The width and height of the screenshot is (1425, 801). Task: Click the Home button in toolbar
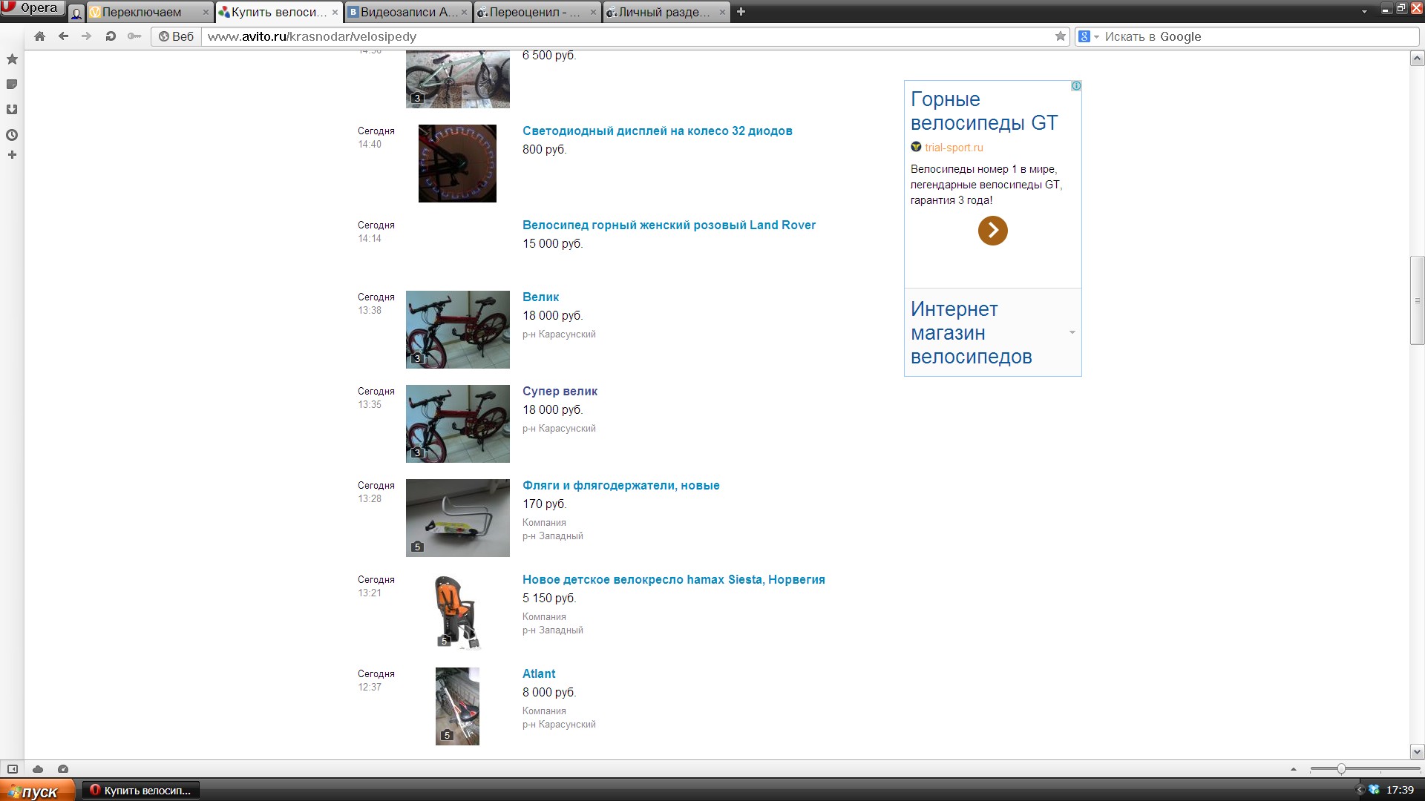(40, 36)
